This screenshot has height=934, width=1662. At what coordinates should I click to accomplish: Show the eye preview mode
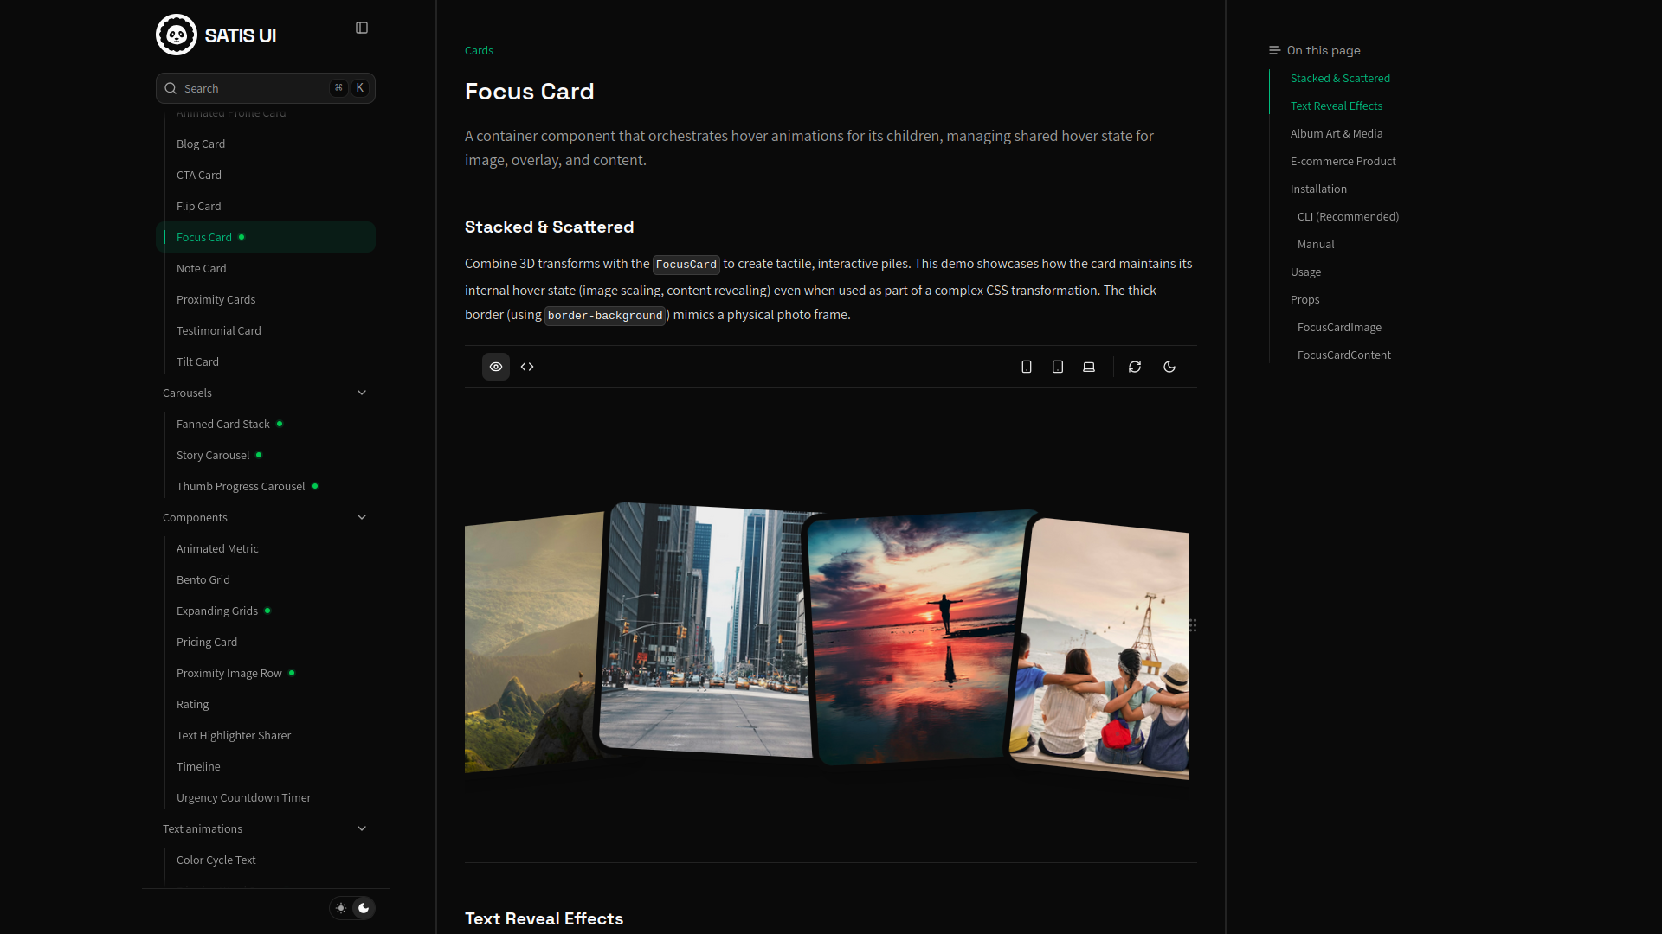coord(495,367)
